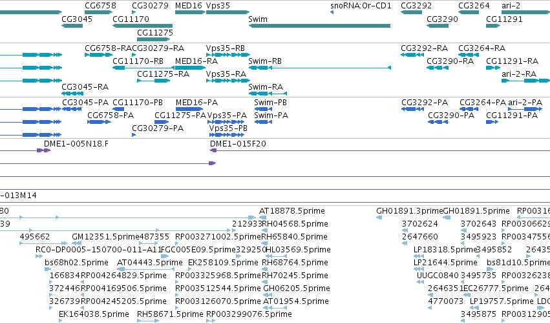Click the ari-2 gene label

(511, 6)
